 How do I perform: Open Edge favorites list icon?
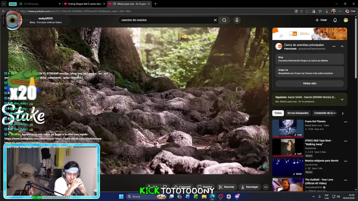coord(320,11)
